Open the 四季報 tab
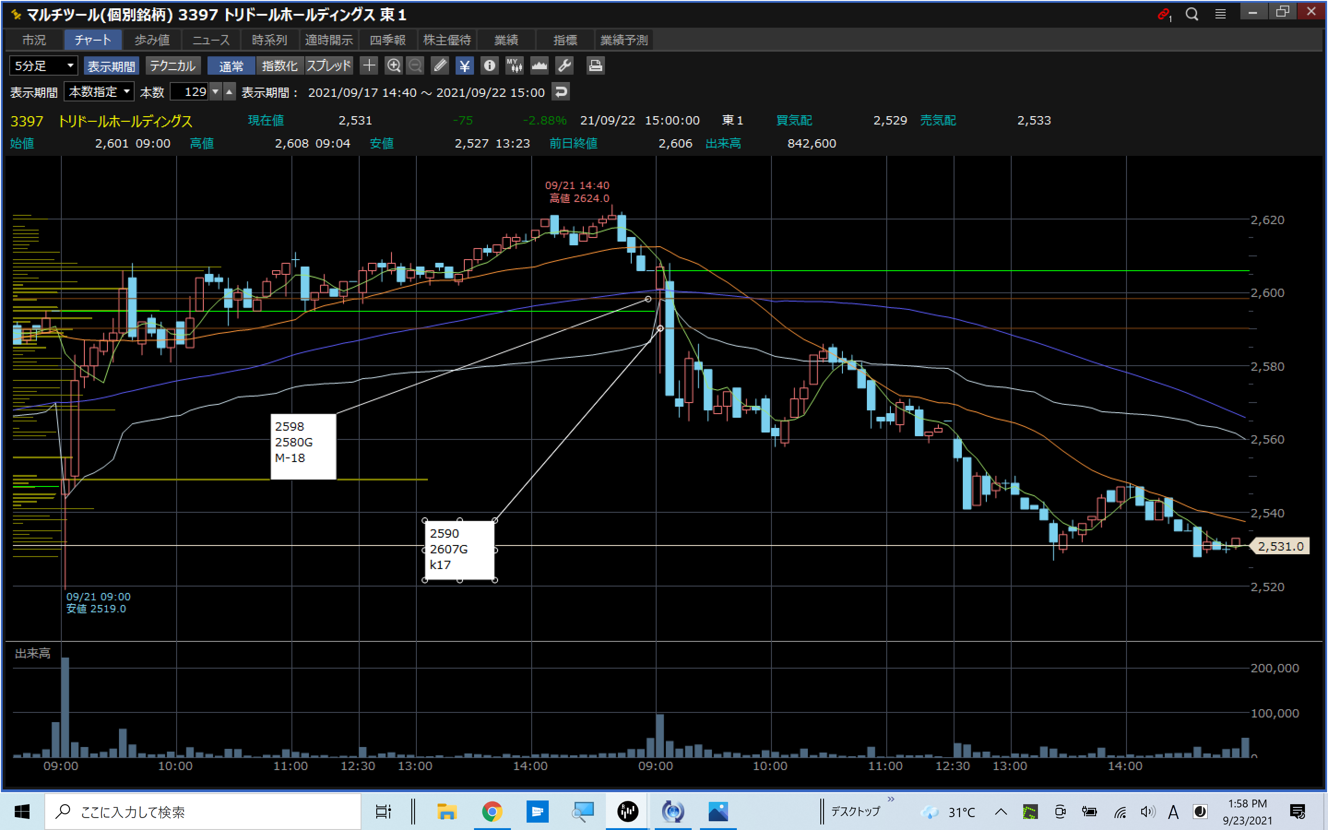Screen dimensions: 1328x830 387,40
